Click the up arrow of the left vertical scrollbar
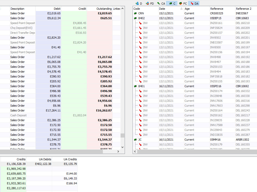This screenshot has height=192, width=257. point(122,8)
